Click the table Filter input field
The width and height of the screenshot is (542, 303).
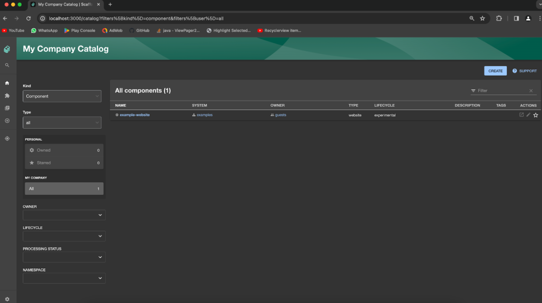pyautogui.click(x=501, y=90)
